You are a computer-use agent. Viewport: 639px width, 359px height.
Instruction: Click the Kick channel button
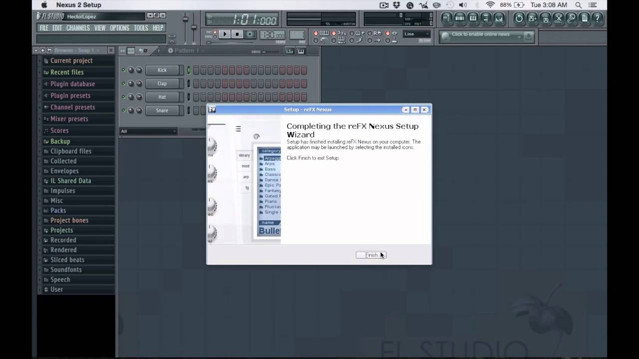click(x=162, y=70)
